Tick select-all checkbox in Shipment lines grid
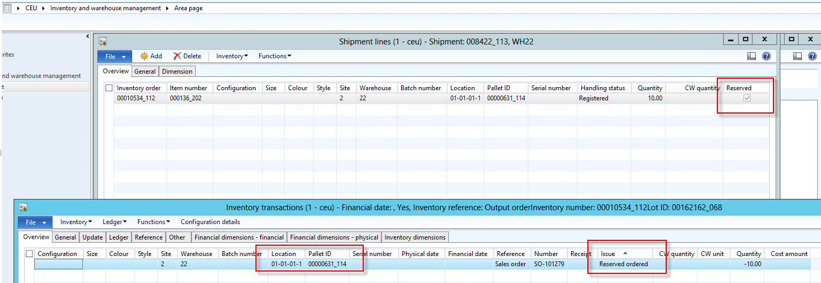Viewport: 821px width, 283px height. pos(108,88)
